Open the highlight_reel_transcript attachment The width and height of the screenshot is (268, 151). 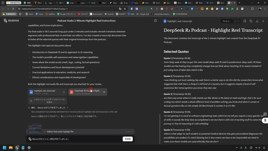coord(47,92)
